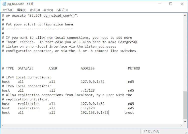The width and height of the screenshot is (188, 134).
Task: Click the line and column status indicator
Action: 151,131
